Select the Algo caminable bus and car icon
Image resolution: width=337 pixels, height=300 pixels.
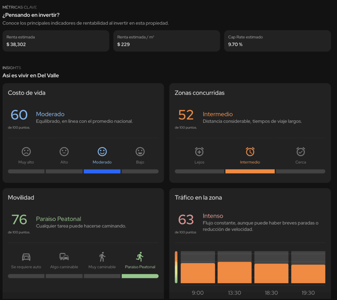pyautogui.click(x=64, y=257)
